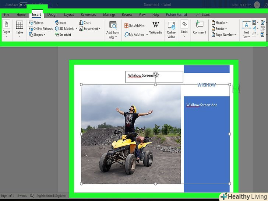268x201 pixels.
Task: Open the Picture Format tab
Action: point(176,15)
